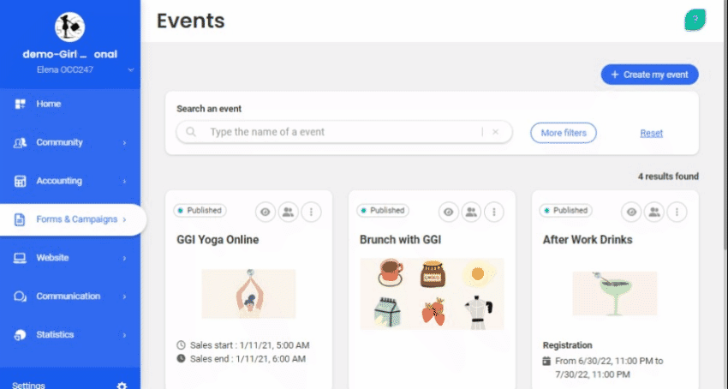Toggle preview eye on Brunch with GGI card
Viewport: 728px width, 389px height.
[x=448, y=211]
